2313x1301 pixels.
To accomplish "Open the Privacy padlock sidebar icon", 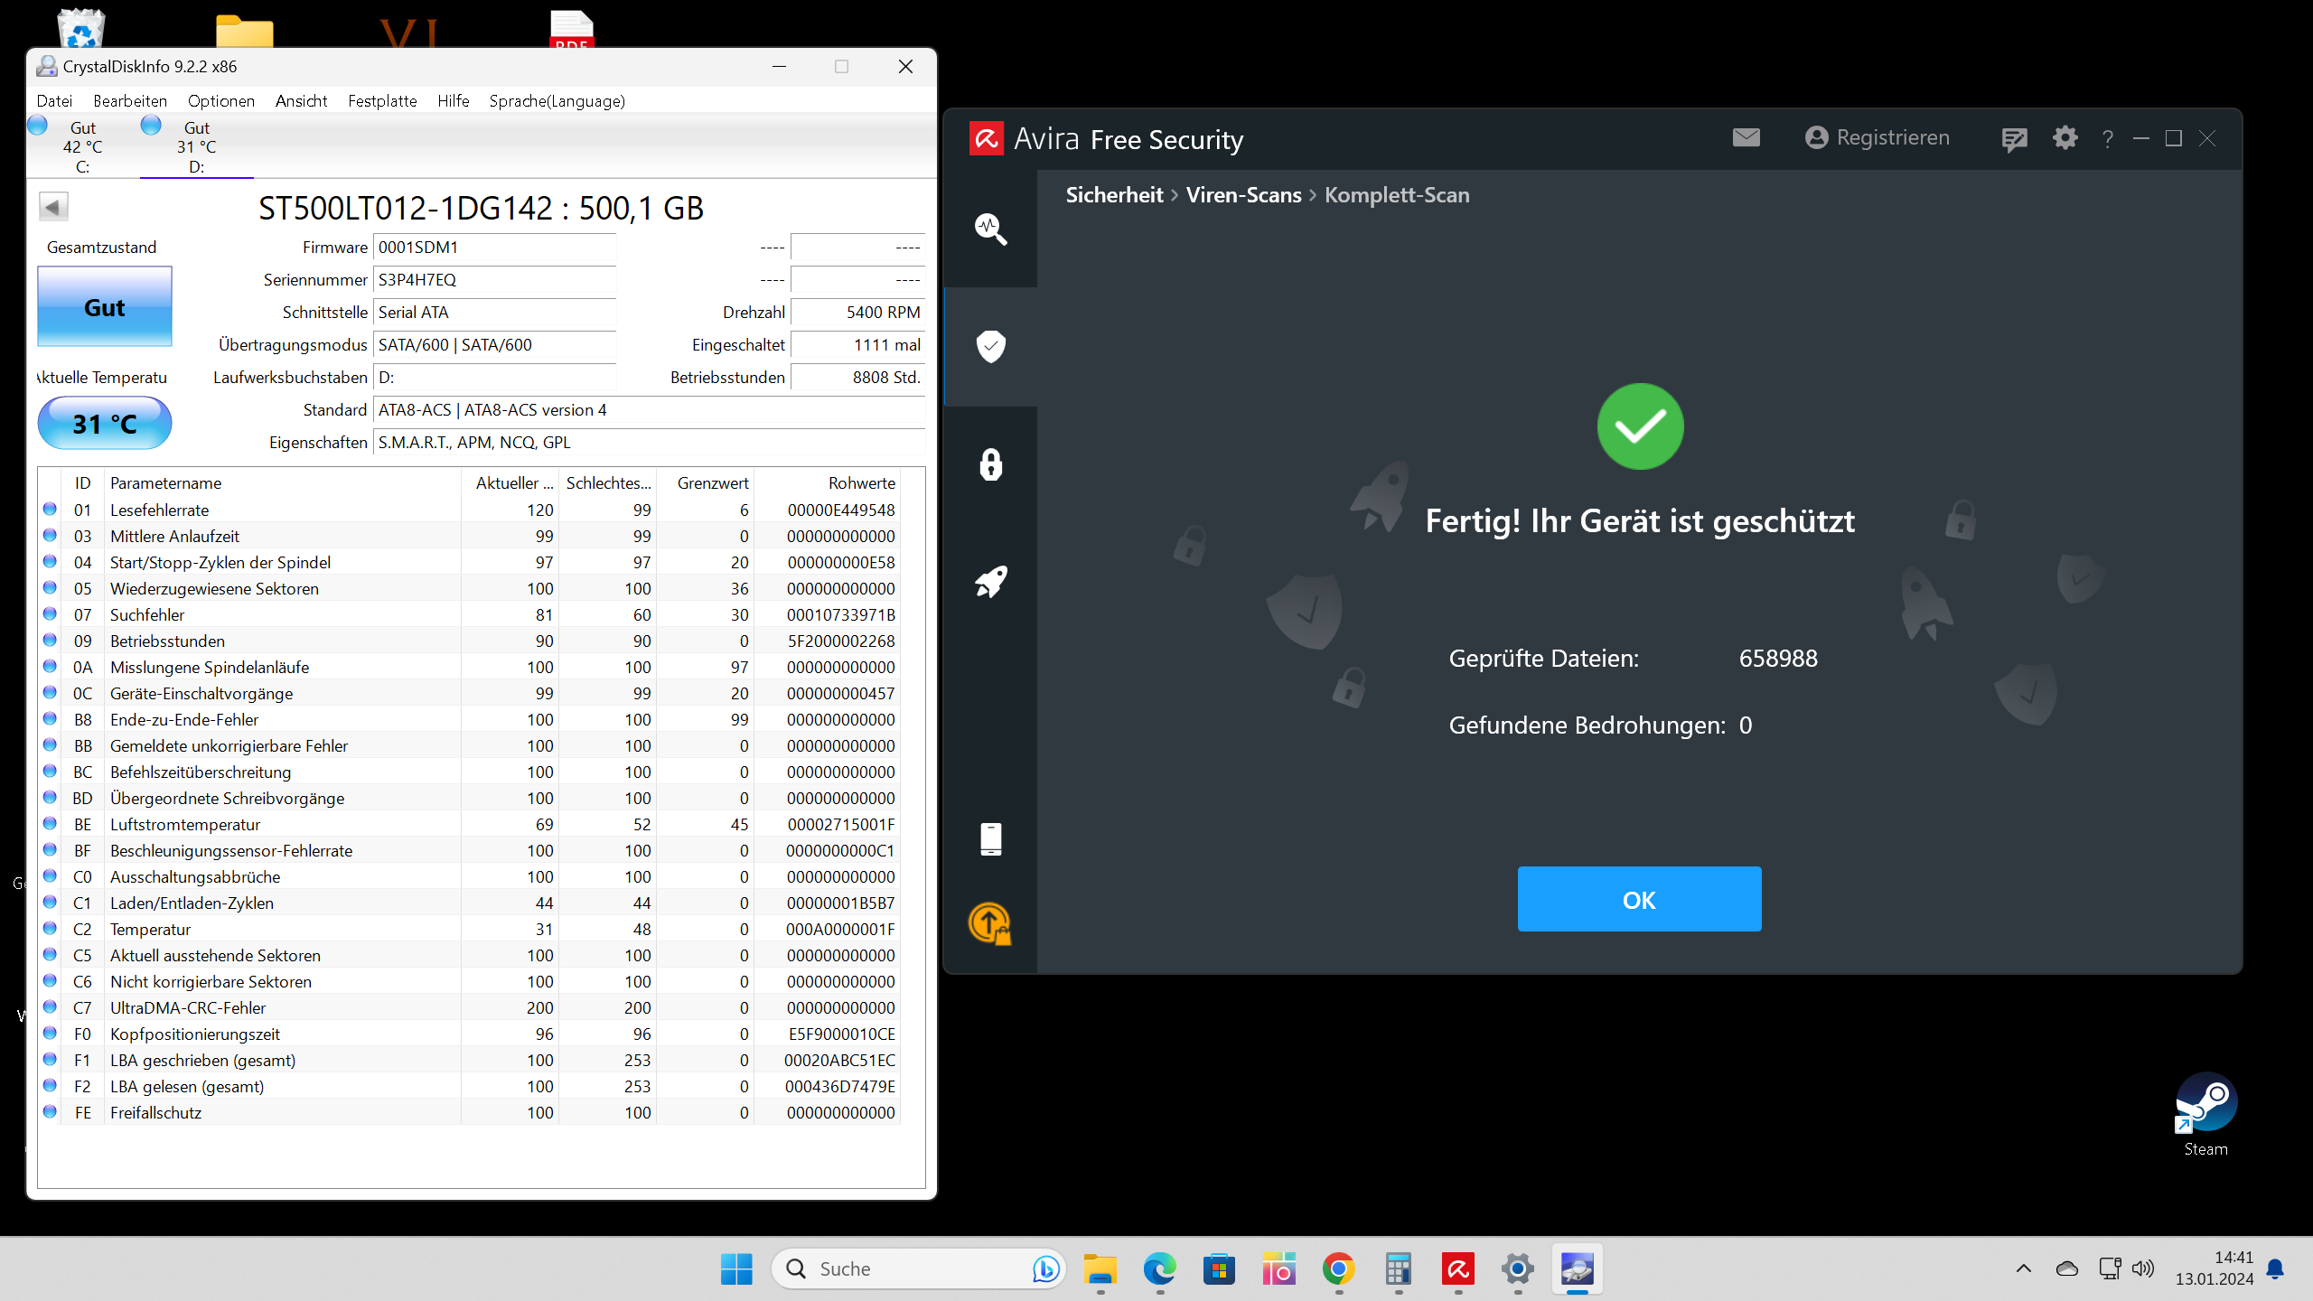I will [x=991, y=464].
